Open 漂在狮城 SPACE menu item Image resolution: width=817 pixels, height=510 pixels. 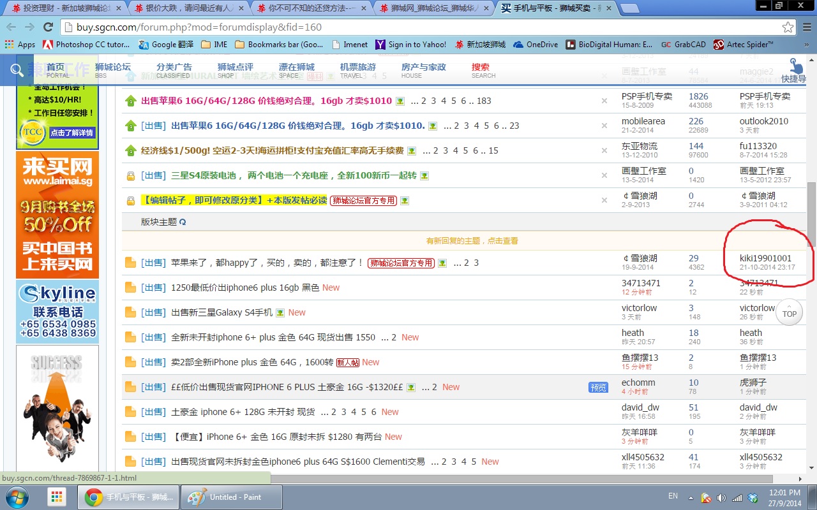click(x=296, y=70)
